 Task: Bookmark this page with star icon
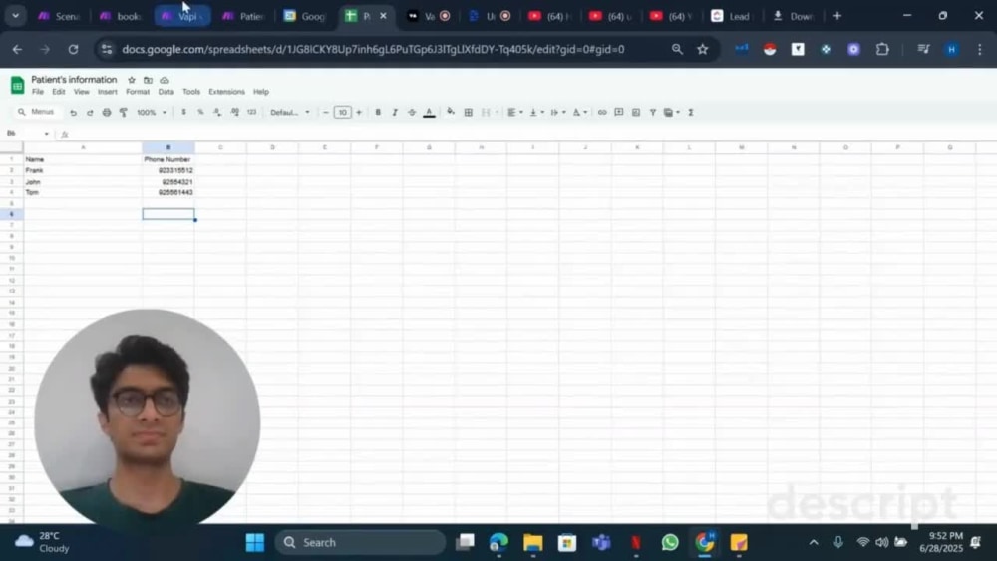702,49
